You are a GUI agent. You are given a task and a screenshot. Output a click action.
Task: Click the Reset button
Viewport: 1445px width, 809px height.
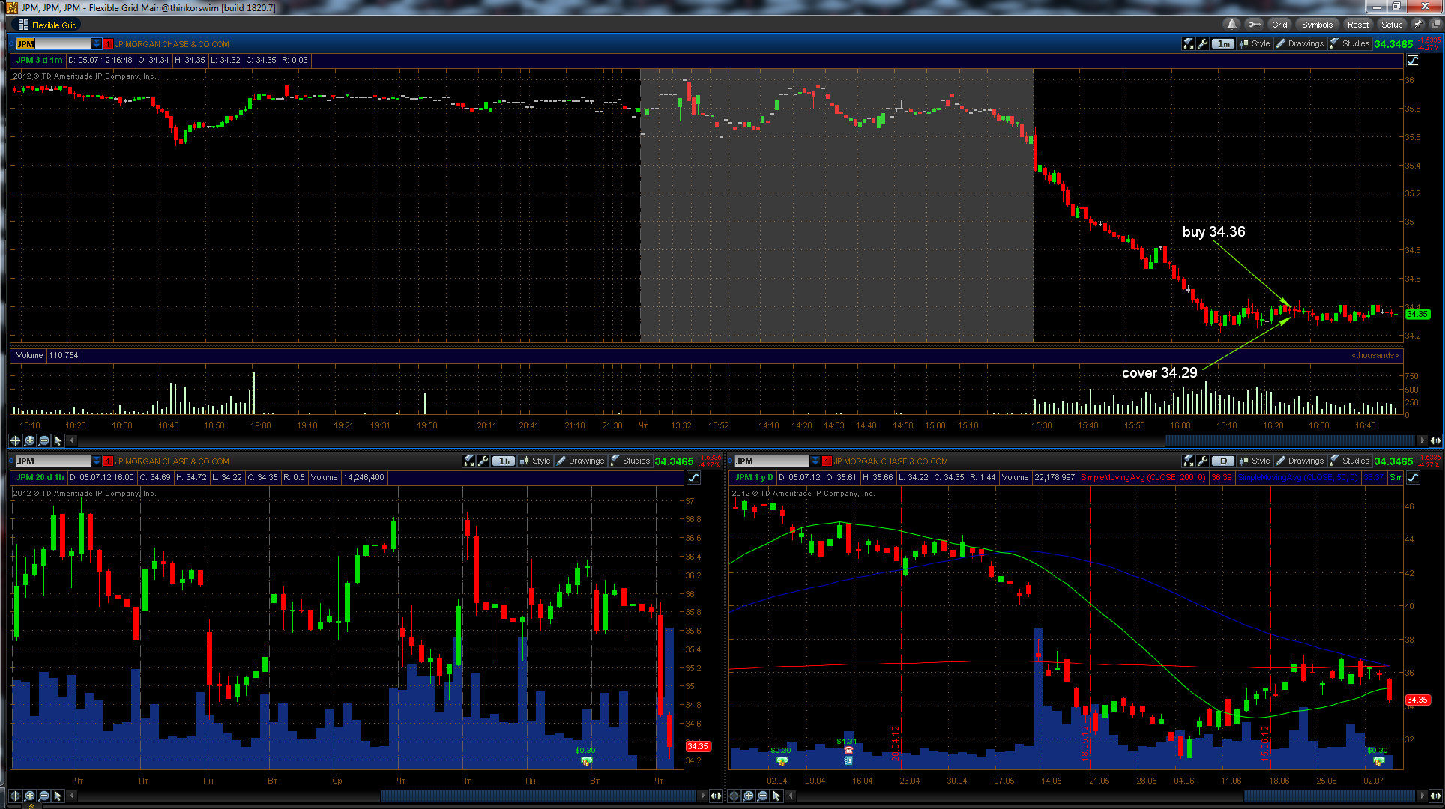click(x=1357, y=25)
